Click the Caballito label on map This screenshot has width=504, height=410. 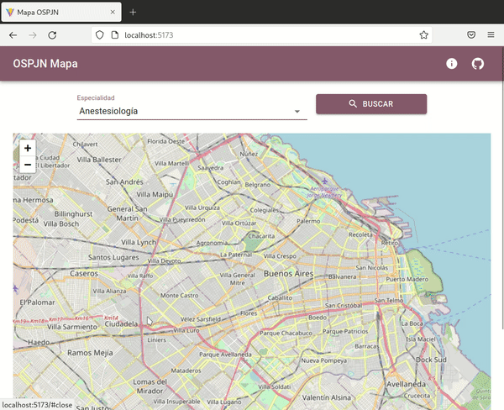tap(280, 297)
